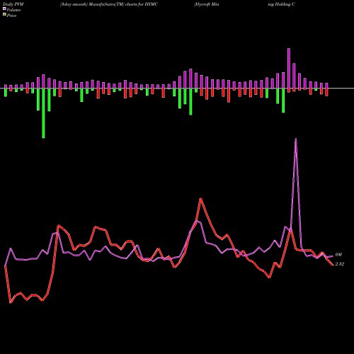Click the purple Volume legend swatch
The image size is (354, 354).
coord(4,9)
